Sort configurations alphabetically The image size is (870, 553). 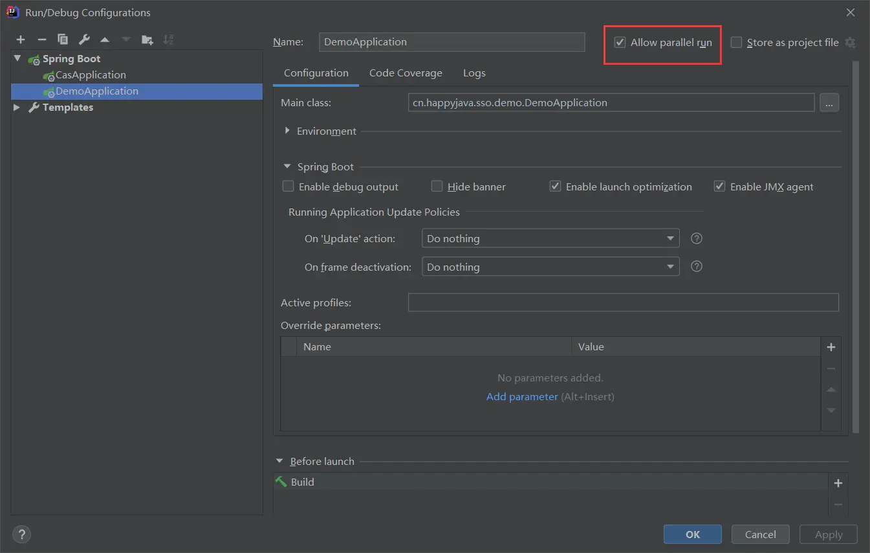(168, 40)
